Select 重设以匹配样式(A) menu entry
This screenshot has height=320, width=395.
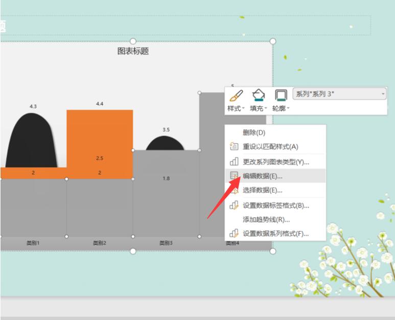click(x=275, y=147)
